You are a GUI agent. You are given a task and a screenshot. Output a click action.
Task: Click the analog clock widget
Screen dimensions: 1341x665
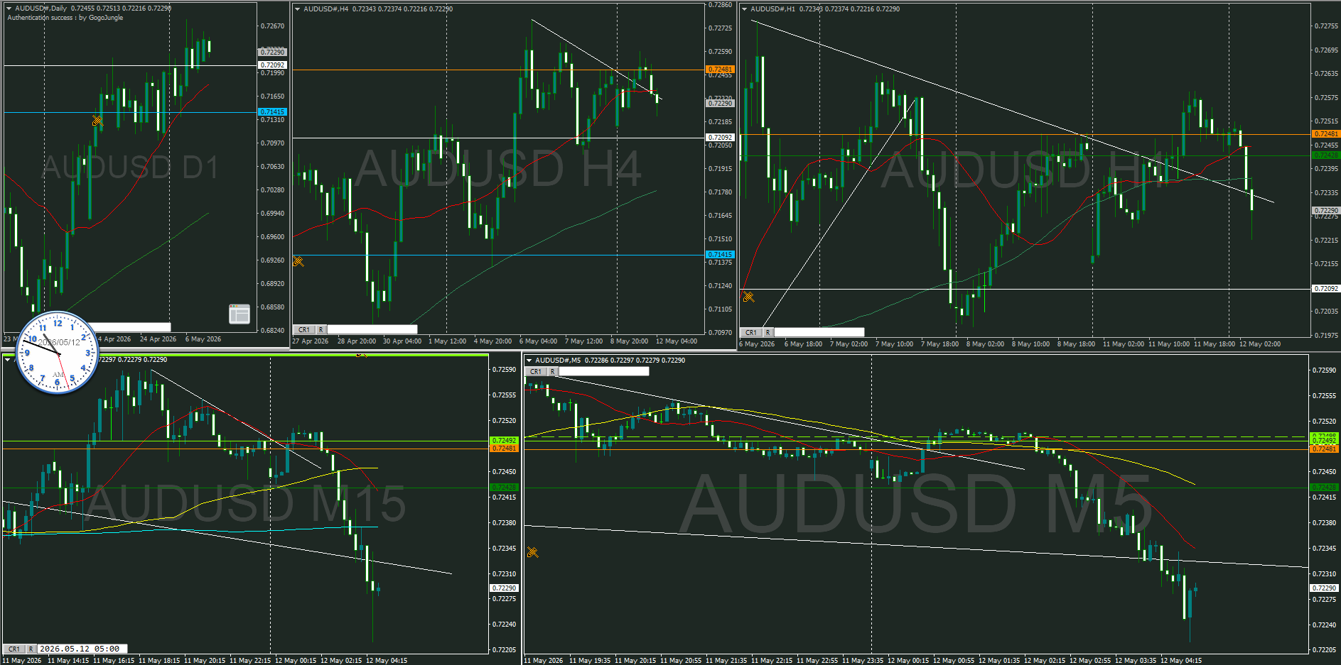coord(58,353)
